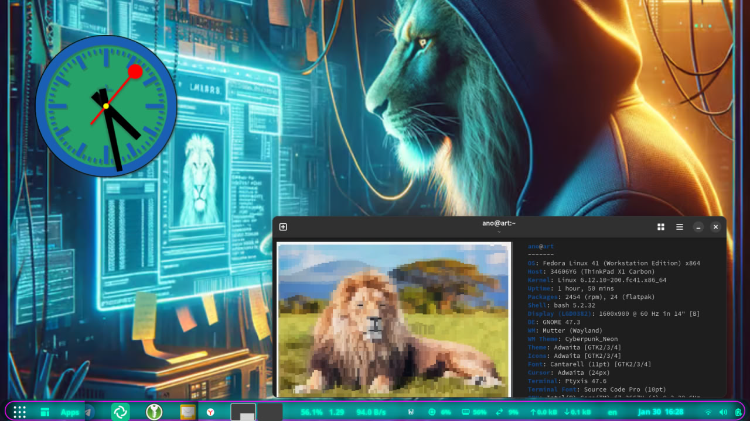Click the 'Shell: bash 5.2.32' line
This screenshot has height=421, width=750.
click(x=561, y=305)
